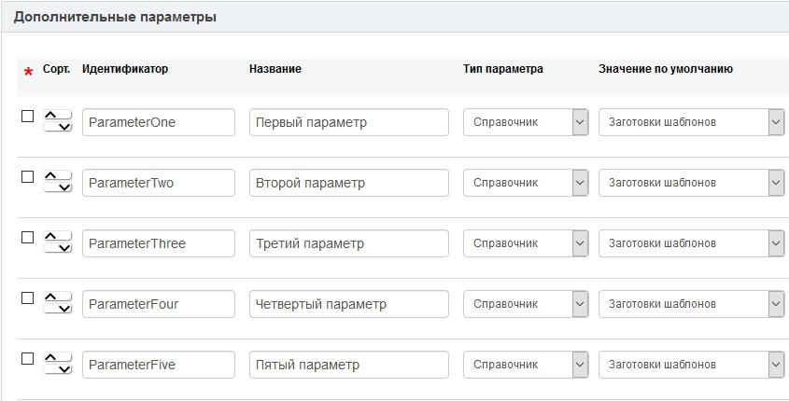Focus the Четвертый параметр name field
Image resolution: width=789 pixels, height=401 pixels.
348,304
